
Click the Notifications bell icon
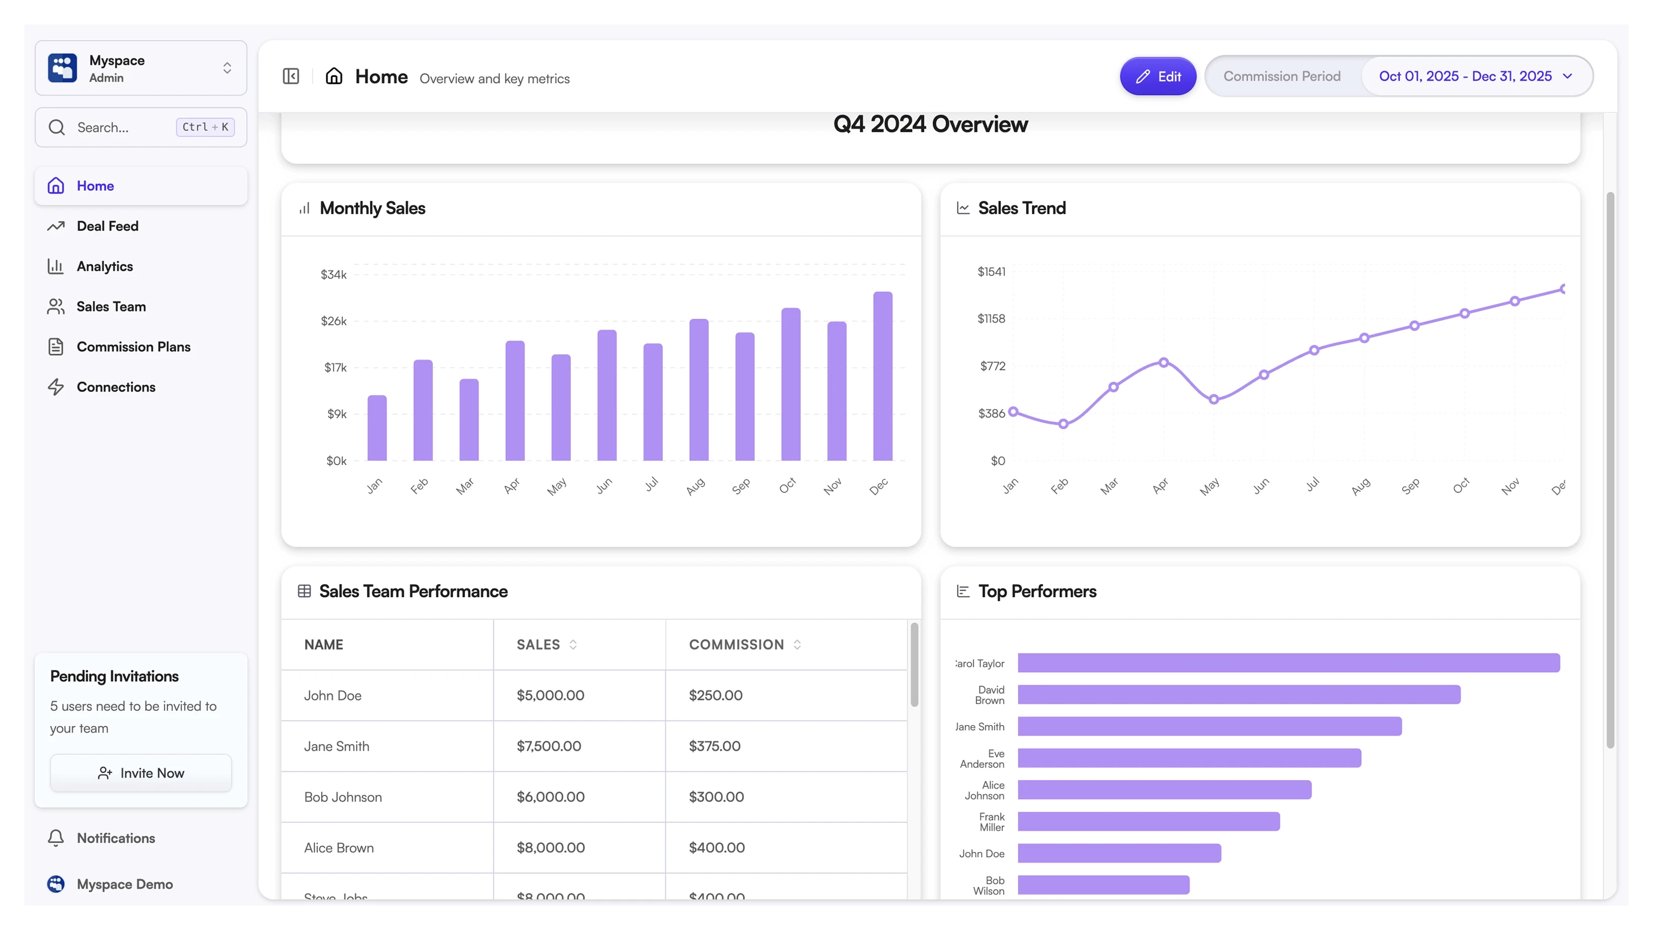tap(56, 838)
